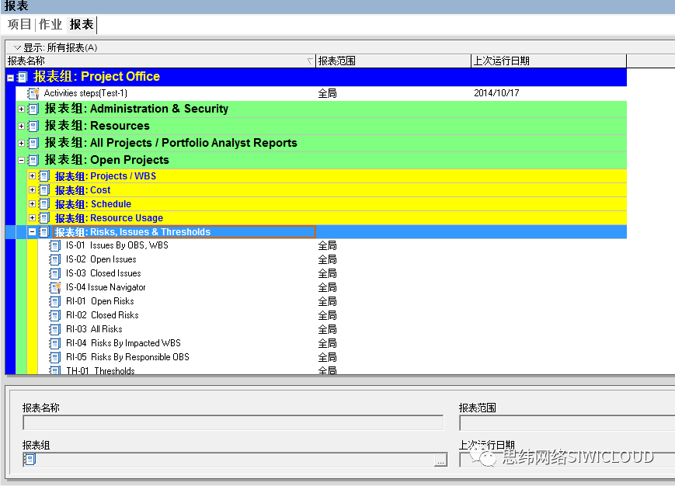Select the 报表组: Resources group label

[97, 126]
